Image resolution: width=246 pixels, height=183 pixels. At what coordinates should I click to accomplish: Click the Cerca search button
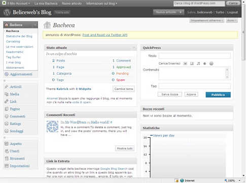(233, 3)
